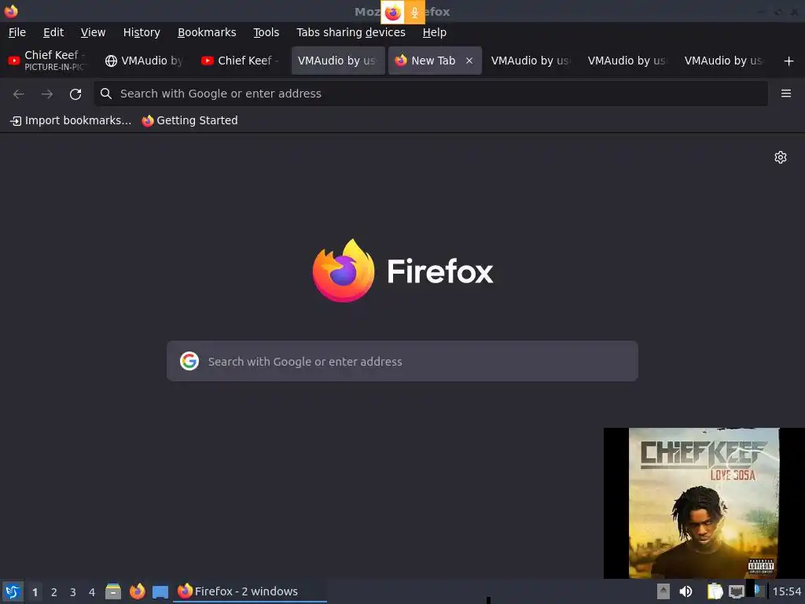Close the New Tab tab
Viewport: 805px width, 604px height.
pyautogui.click(x=469, y=61)
